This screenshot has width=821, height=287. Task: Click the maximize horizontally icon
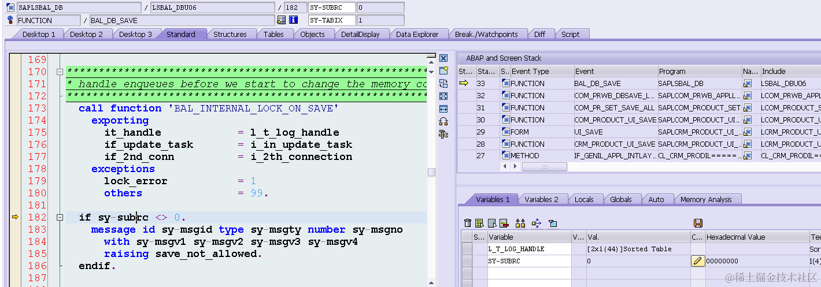(x=443, y=109)
